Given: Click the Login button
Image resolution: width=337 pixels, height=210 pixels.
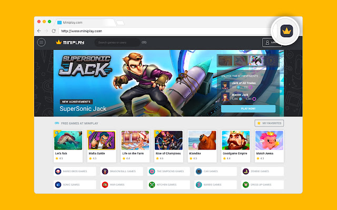Looking at the screenshot, I should (272, 43).
